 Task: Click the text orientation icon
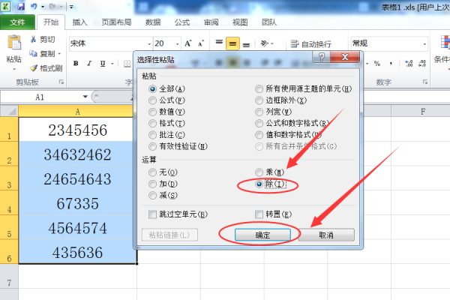pos(264,43)
